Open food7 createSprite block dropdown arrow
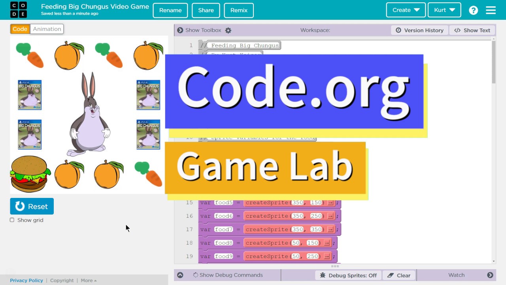This screenshot has height=285, width=506. click(x=331, y=230)
